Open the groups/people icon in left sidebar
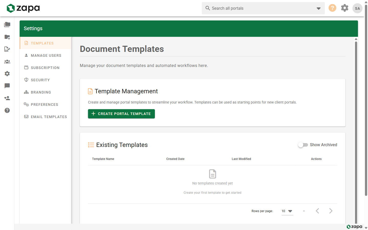Viewport: 368px width, 230px height. (x=7, y=61)
